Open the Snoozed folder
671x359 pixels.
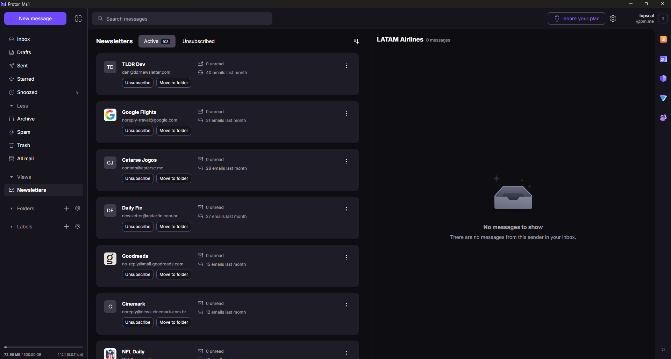(44, 92)
